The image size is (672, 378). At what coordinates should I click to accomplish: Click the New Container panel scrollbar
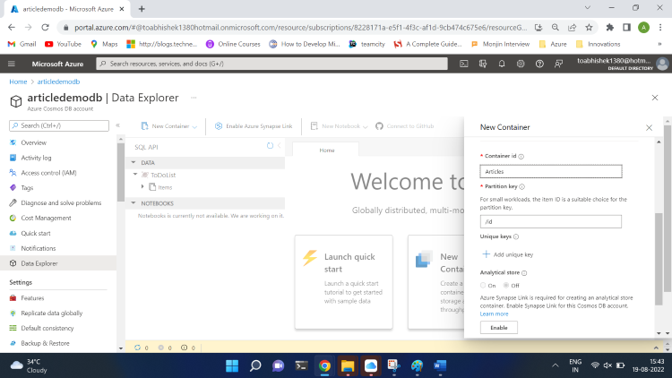659,259
